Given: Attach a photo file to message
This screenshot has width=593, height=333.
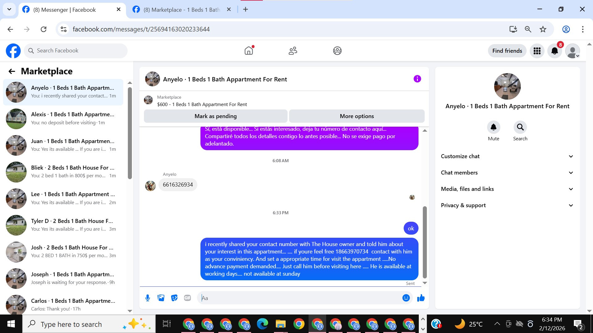Looking at the screenshot, I should tap(161, 298).
